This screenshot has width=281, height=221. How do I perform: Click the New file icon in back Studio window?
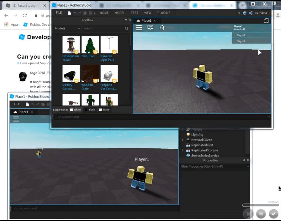(27, 104)
